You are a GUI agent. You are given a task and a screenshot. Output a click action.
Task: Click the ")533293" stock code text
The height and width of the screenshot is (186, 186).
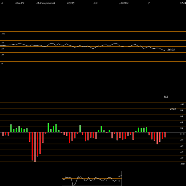click(x=124, y=3)
